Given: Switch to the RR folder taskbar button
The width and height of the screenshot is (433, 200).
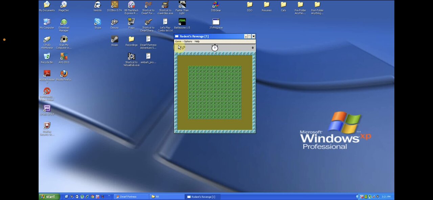Looking at the screenshot, I should [167, 197].
